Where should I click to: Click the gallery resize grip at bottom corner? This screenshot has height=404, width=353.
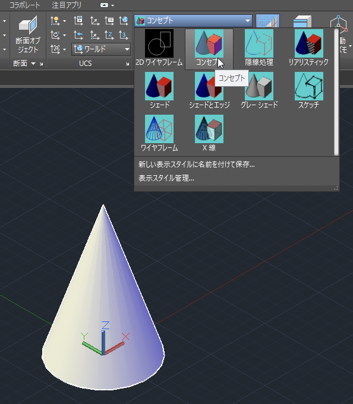tap(336, 188)
